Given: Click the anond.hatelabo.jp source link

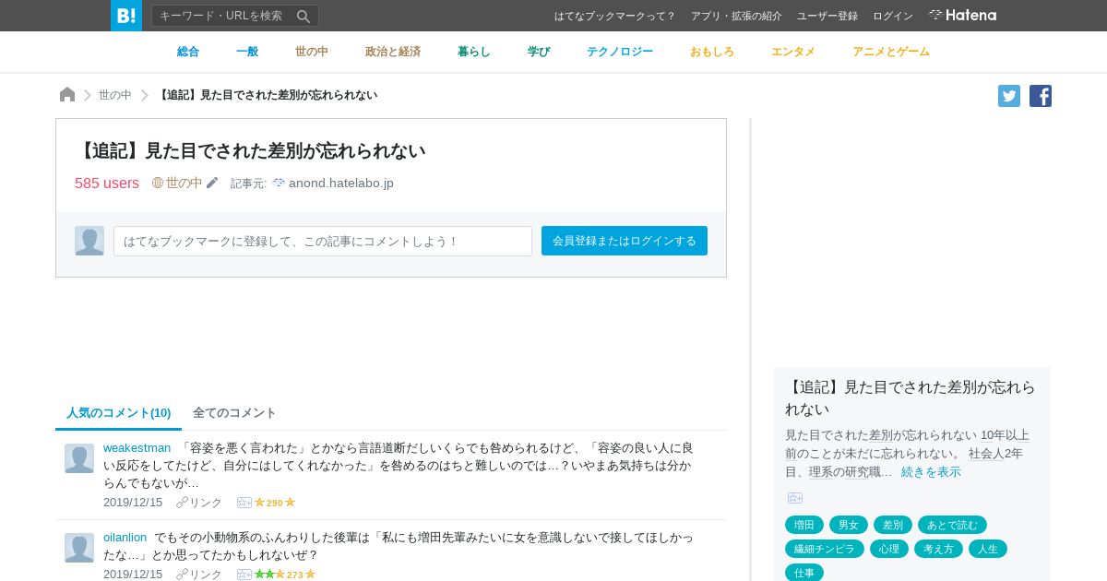Looking at the screenshot, I should coord(341,184).
